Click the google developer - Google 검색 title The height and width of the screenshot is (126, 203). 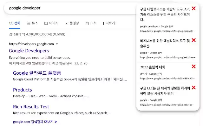tap(156, 26)
